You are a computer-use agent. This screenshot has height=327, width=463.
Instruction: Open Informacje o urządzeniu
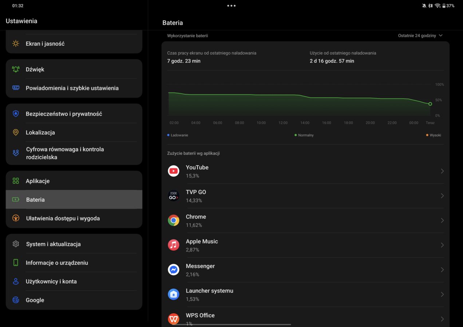click(74, 262)
